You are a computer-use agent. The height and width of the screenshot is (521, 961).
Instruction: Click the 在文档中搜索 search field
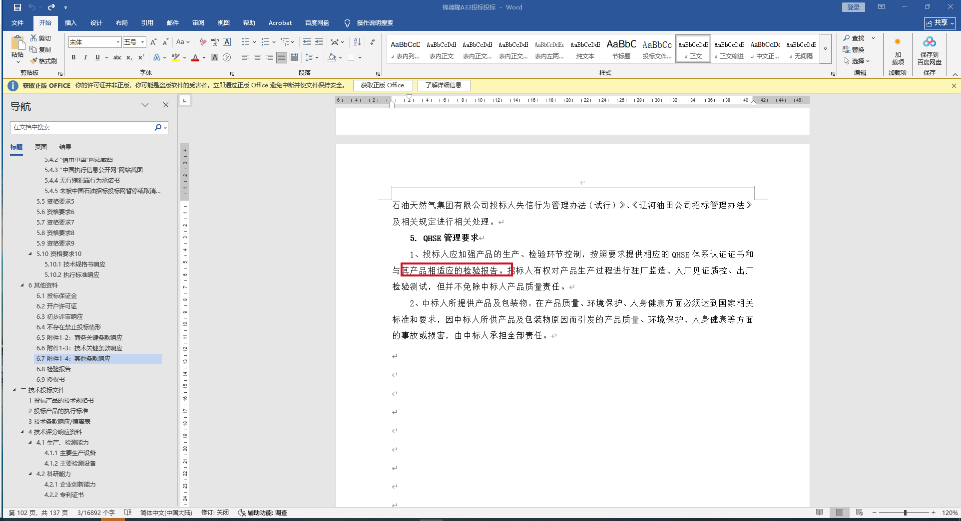tap(82, 127)
